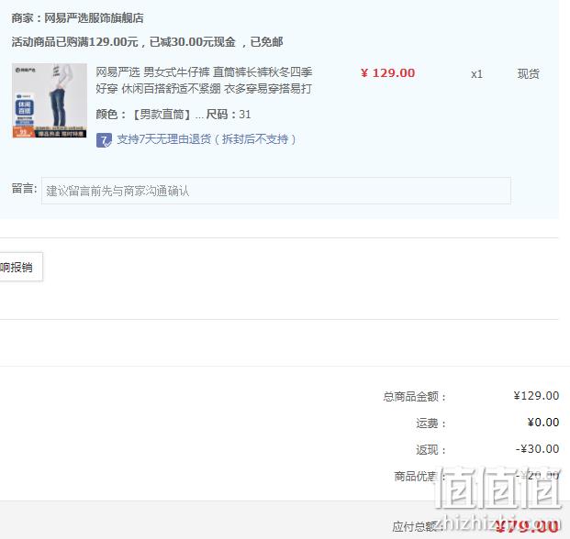
Task: Select the 应付总额 label
Action: 418,527
